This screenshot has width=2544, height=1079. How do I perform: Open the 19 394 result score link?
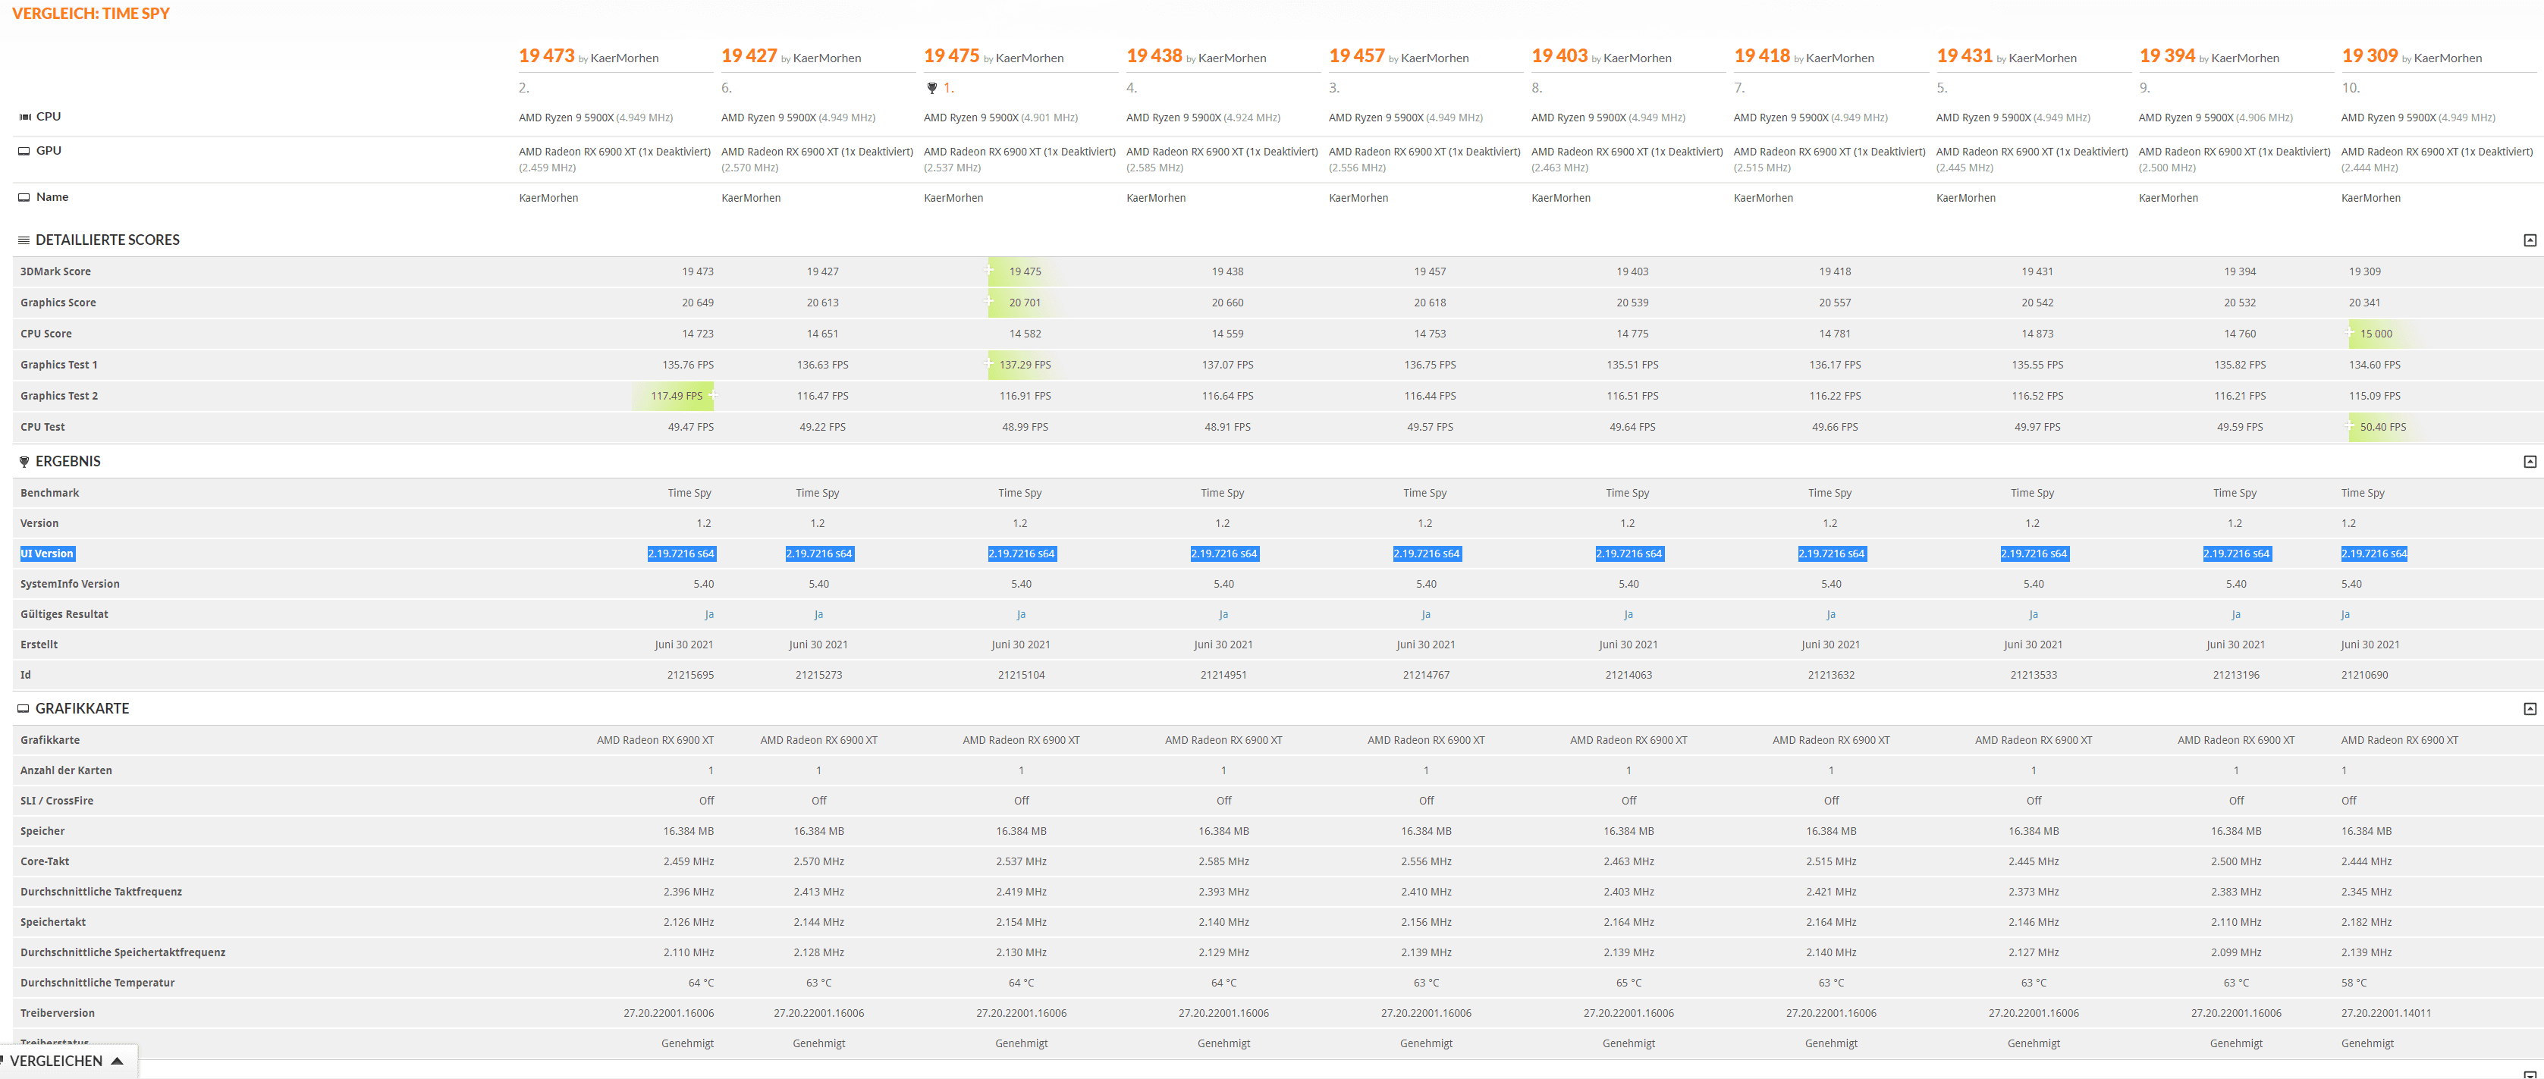pyautogui.click(x=2167, y=56)
